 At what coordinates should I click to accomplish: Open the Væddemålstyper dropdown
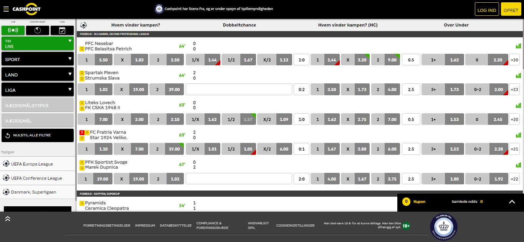point(38,105)
